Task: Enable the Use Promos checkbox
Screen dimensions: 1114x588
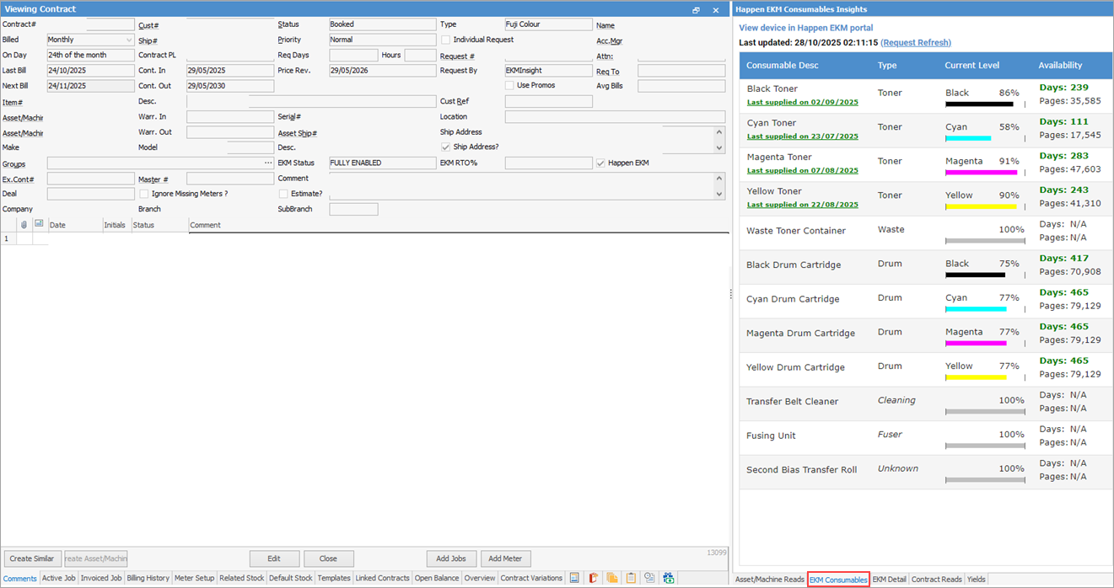Action: (x=509, y=85)
